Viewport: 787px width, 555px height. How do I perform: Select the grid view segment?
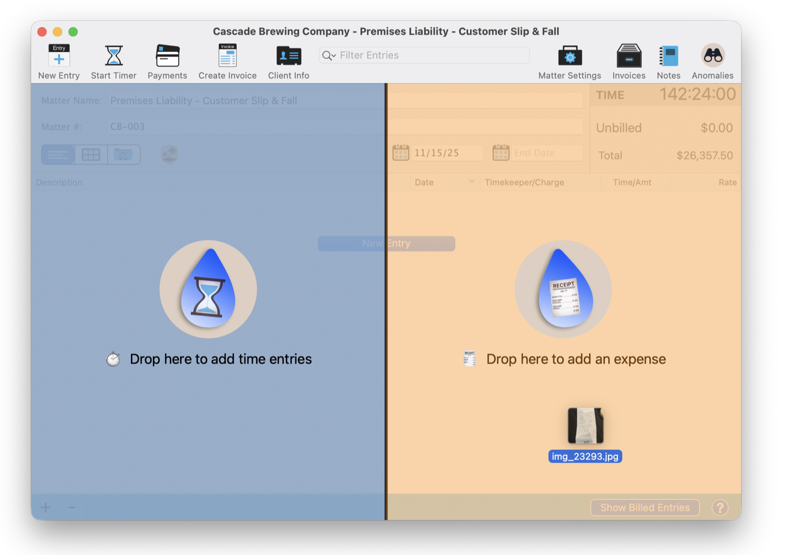click(91, 155)
